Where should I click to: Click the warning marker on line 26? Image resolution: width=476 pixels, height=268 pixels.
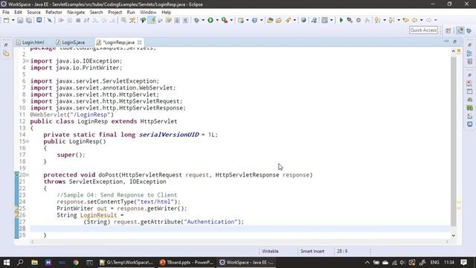16,215
